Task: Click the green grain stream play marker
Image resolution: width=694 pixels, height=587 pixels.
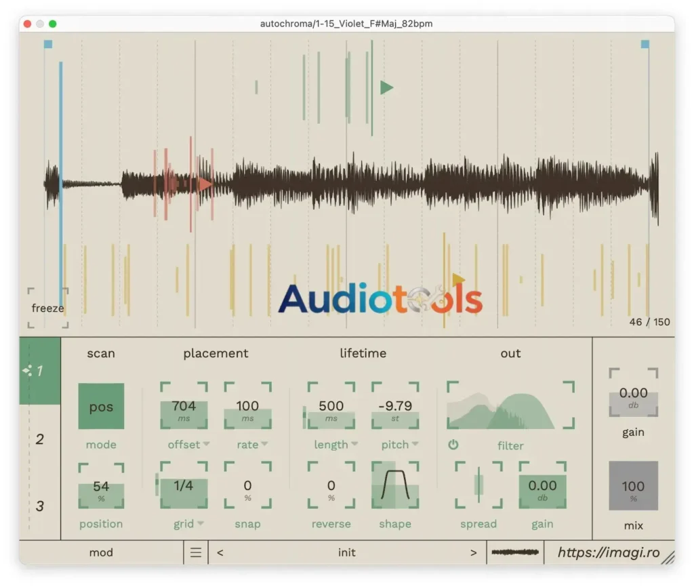Action: point(386,87)
